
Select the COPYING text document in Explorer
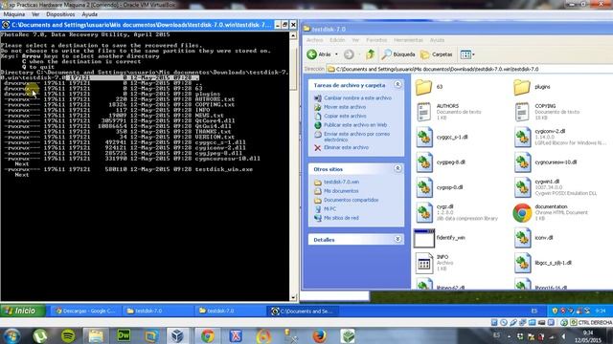[x=522, y=112]
